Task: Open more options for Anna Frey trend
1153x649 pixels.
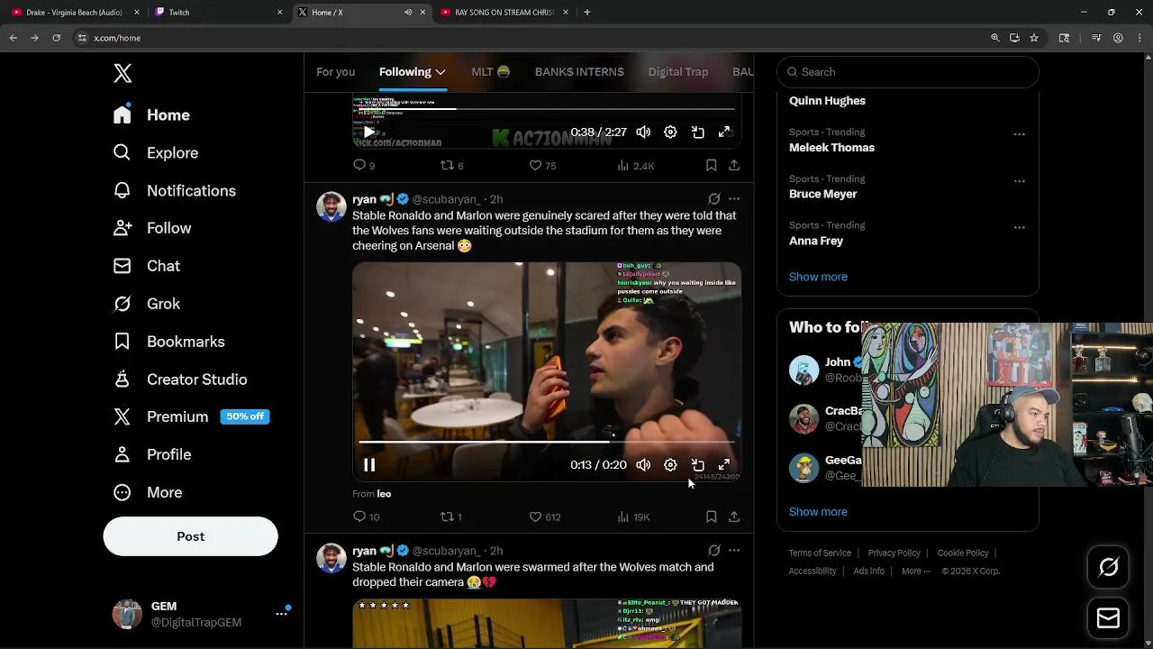Action: (1019, 228)
